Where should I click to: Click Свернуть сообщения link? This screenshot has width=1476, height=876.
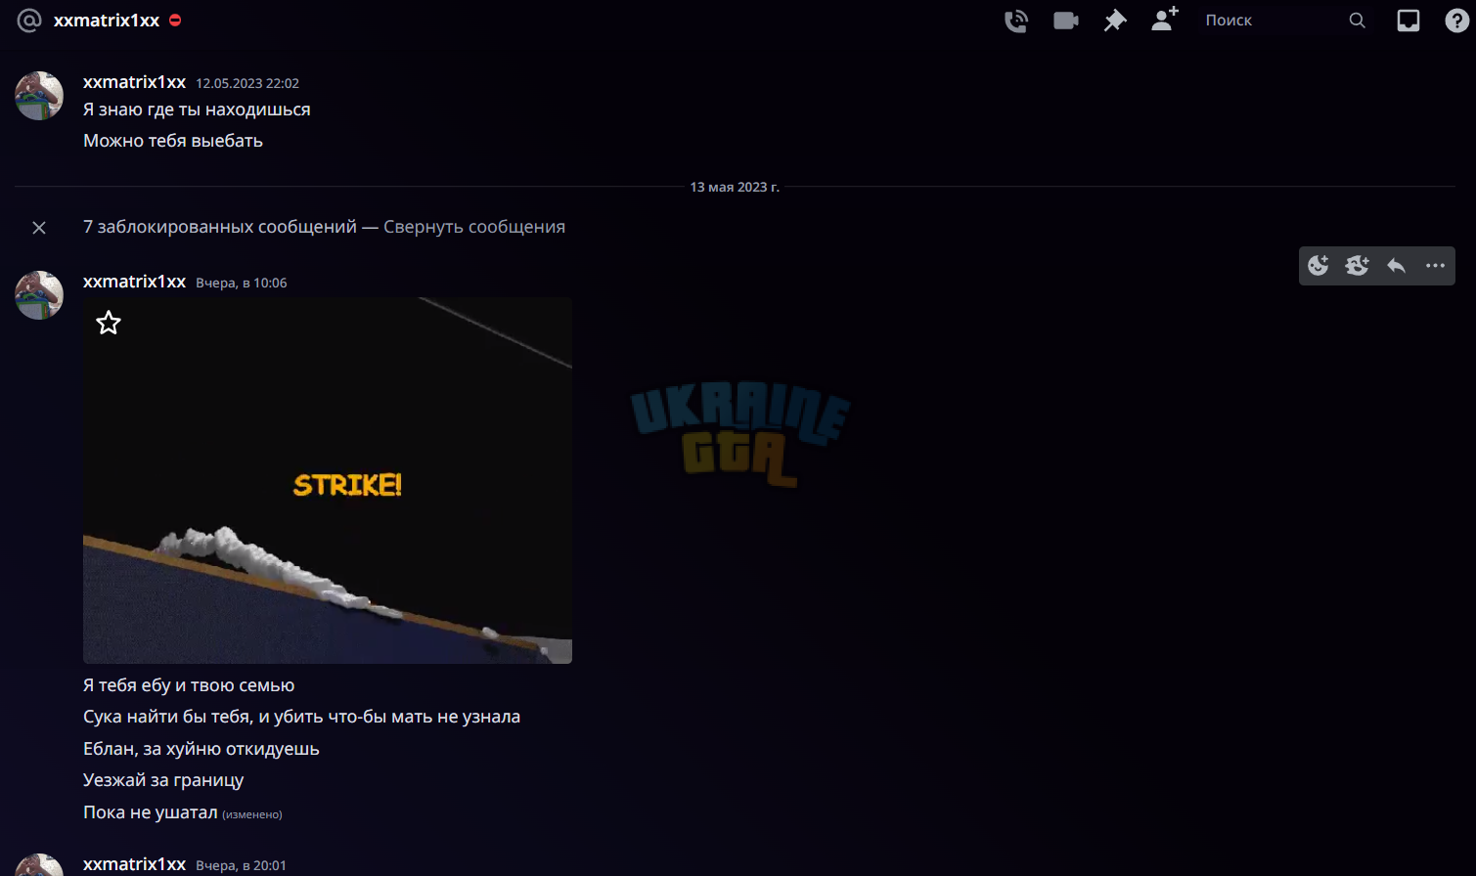(474, 227)
